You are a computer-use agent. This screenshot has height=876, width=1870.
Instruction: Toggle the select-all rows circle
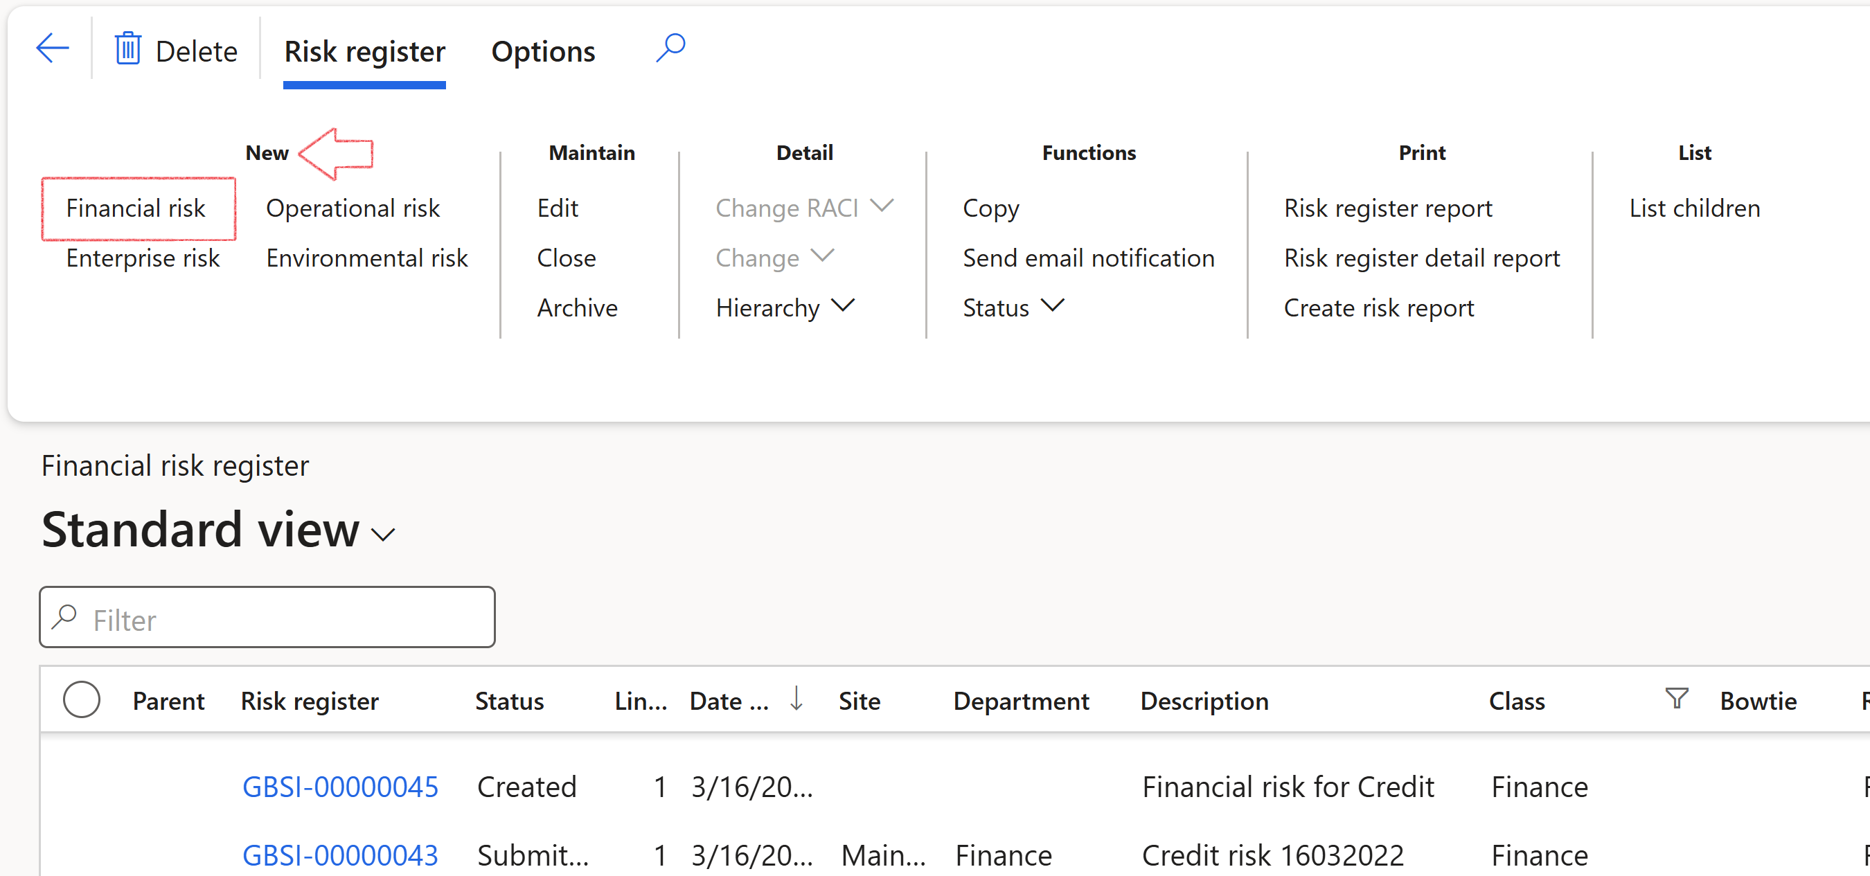point(81,699)
